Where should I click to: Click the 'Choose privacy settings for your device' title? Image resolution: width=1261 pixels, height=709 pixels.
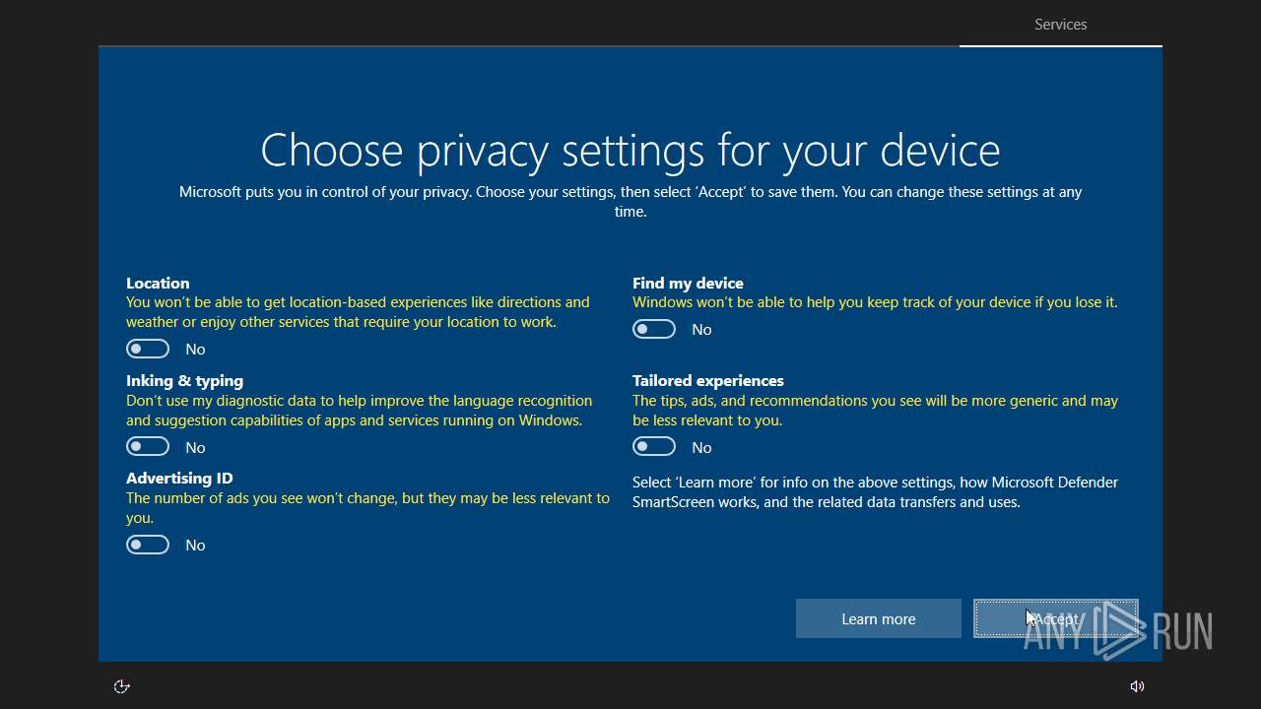click(630, 150)
